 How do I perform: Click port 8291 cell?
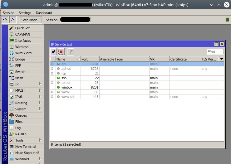(90, 87)
